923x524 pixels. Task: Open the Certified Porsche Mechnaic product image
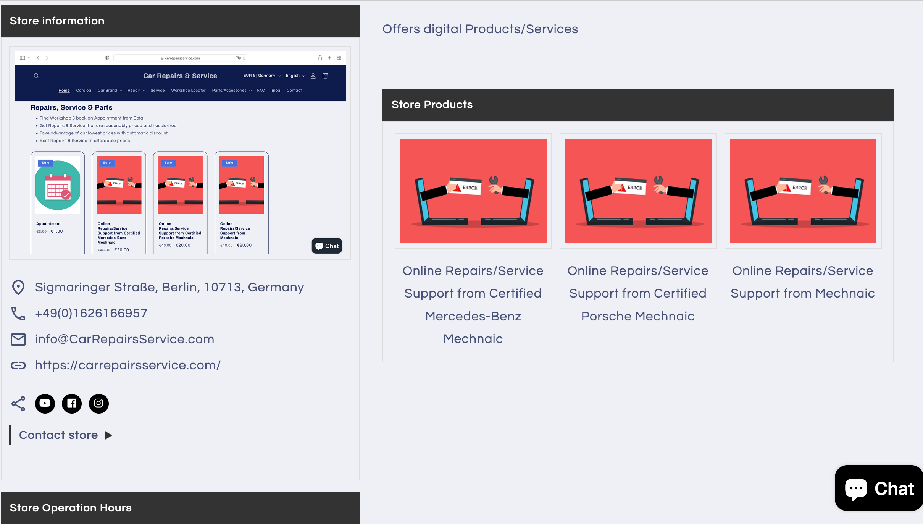click(638, 191)
